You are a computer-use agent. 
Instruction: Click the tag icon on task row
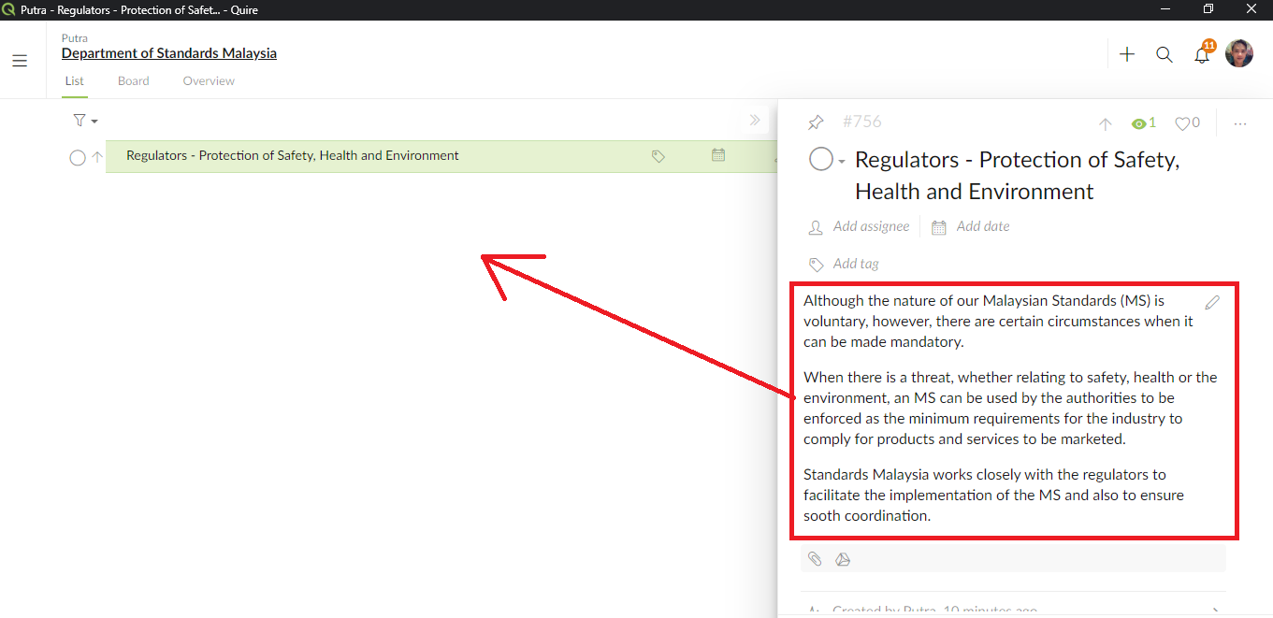pyautogui.click(x=658, y=156)
